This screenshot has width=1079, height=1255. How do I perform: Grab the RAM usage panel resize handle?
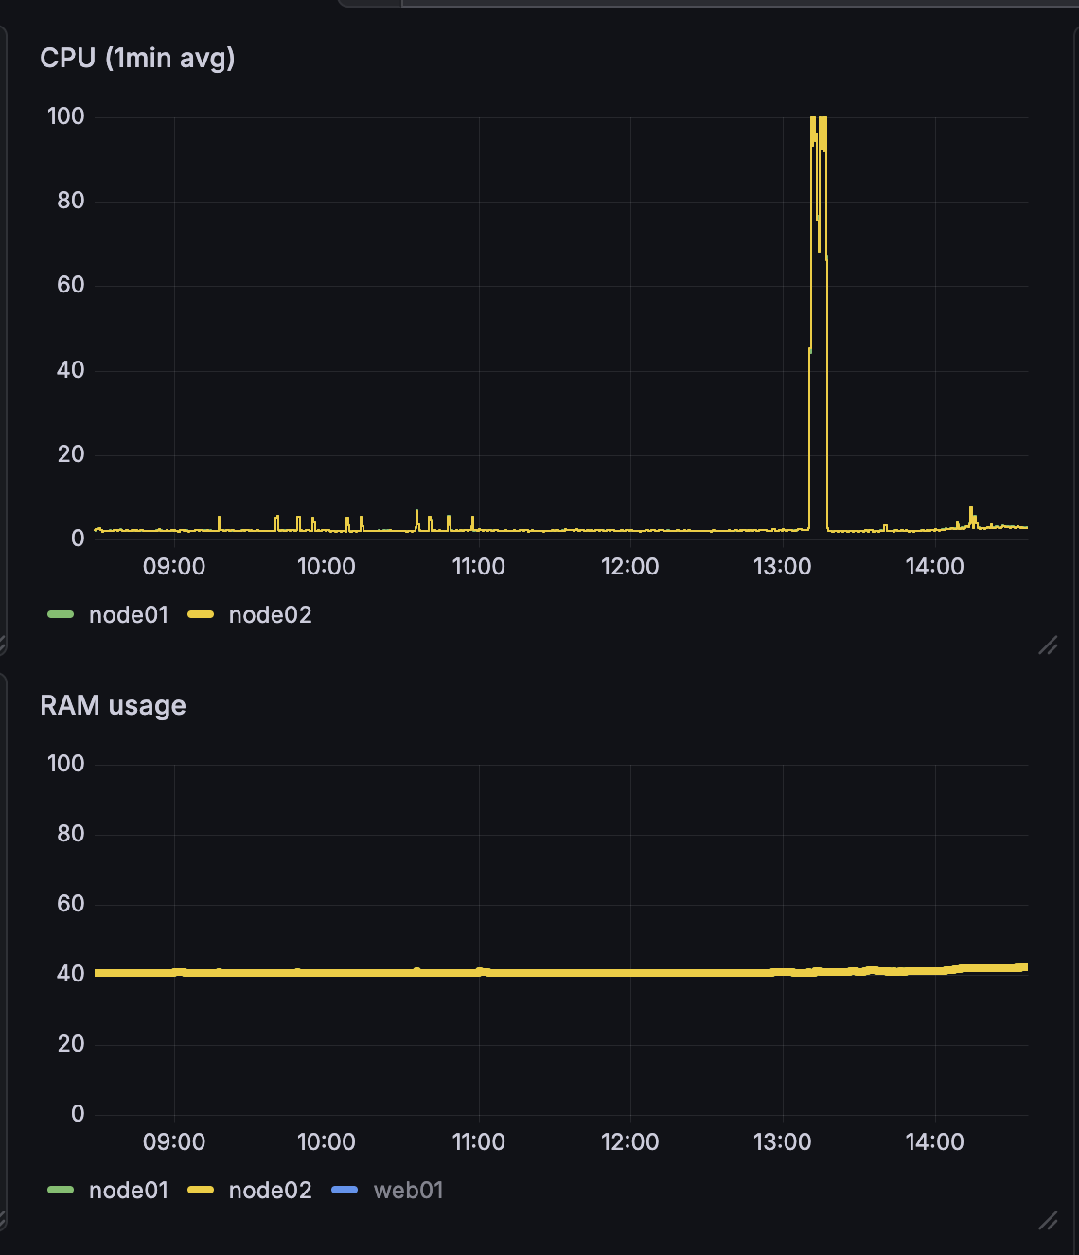(x=1048, y=1221)
